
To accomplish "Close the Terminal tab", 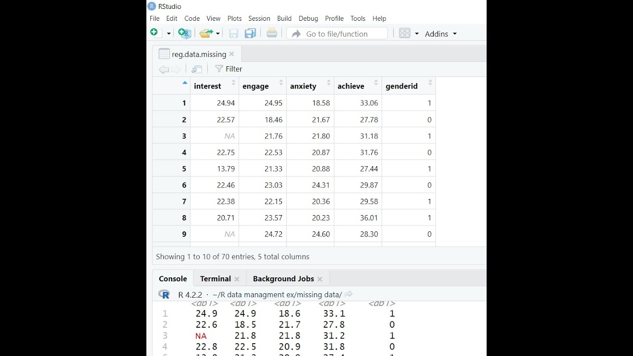I will coord(237,279).
